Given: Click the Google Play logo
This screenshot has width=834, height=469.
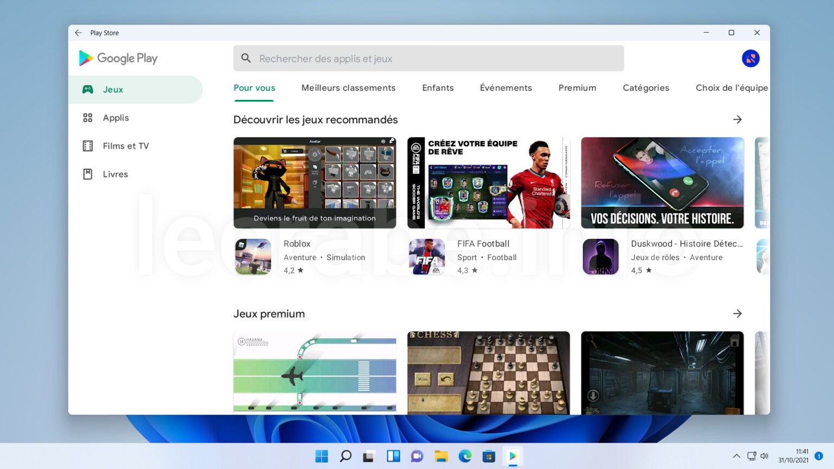Looking at the screenshot, I should point(118,58).
